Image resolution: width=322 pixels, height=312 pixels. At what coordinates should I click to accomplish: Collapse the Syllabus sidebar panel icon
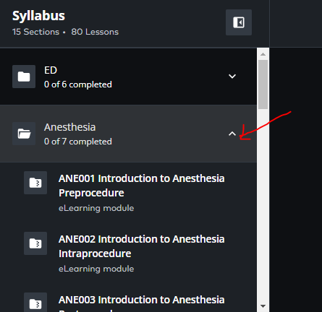tap(239, 22)
